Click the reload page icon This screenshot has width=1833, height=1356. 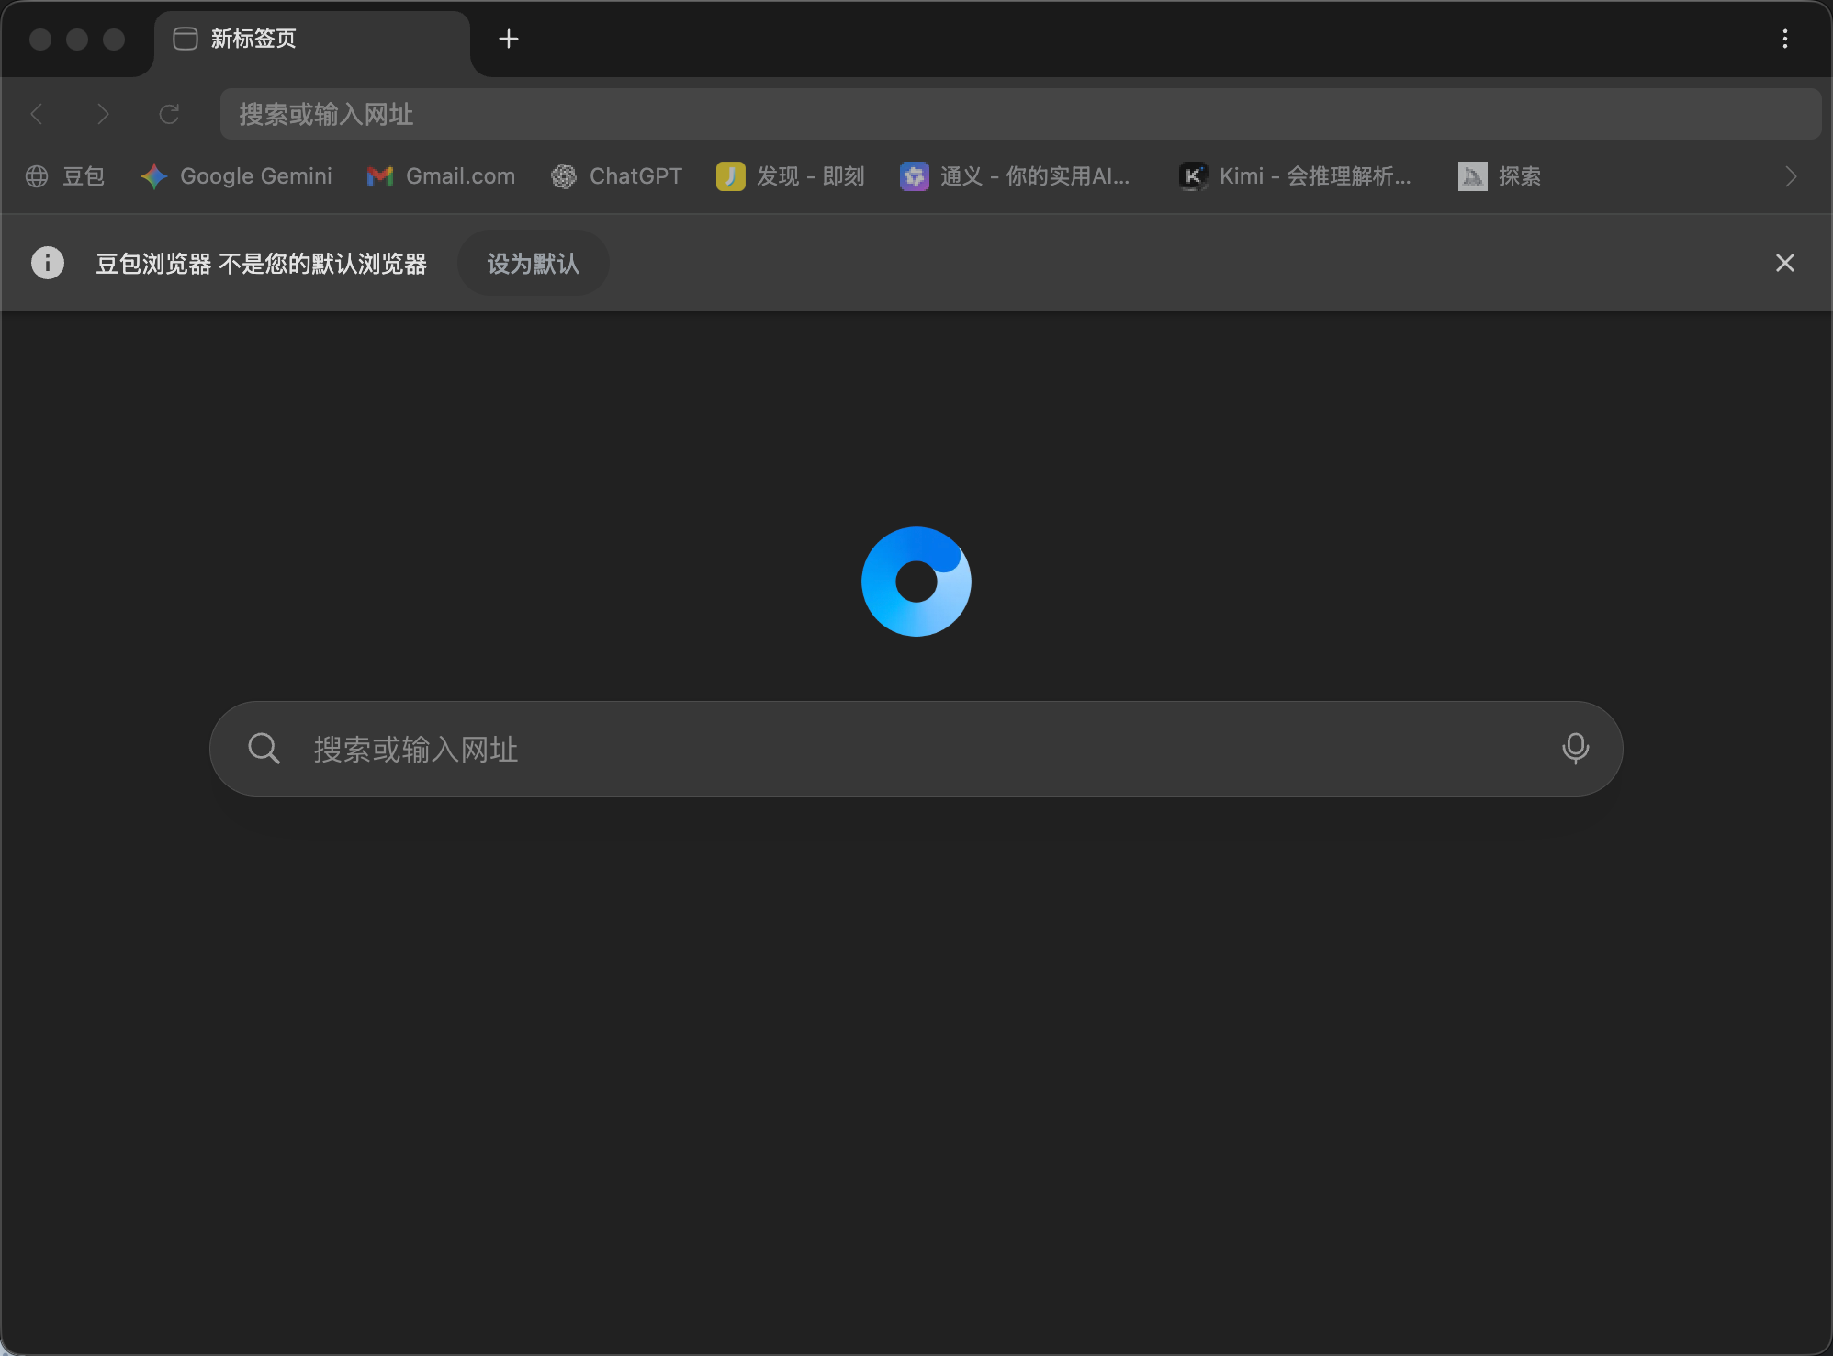[169, 114]
